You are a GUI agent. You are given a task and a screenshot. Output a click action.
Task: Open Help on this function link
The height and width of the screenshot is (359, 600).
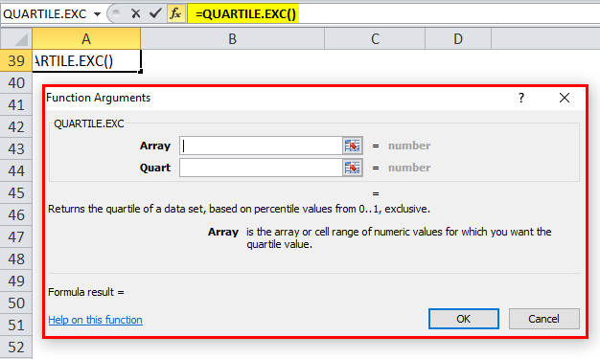pyautogui.click(x=95, y=320)
